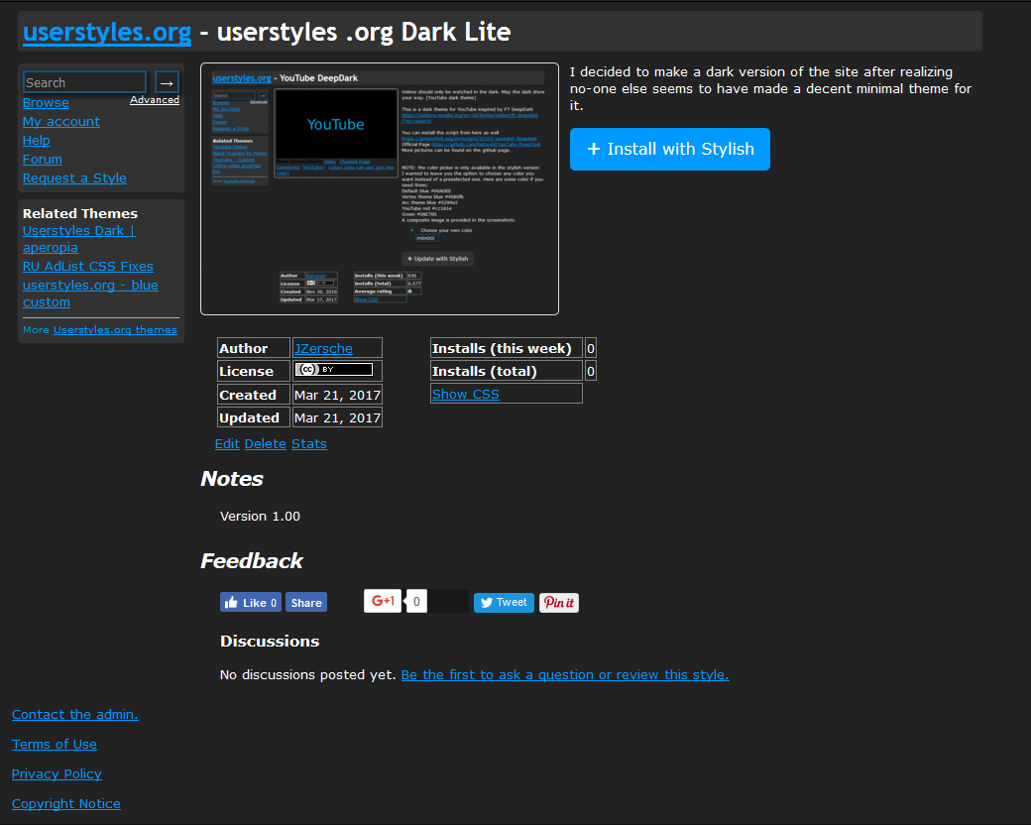Click the Tweet button

pos(504,602)
